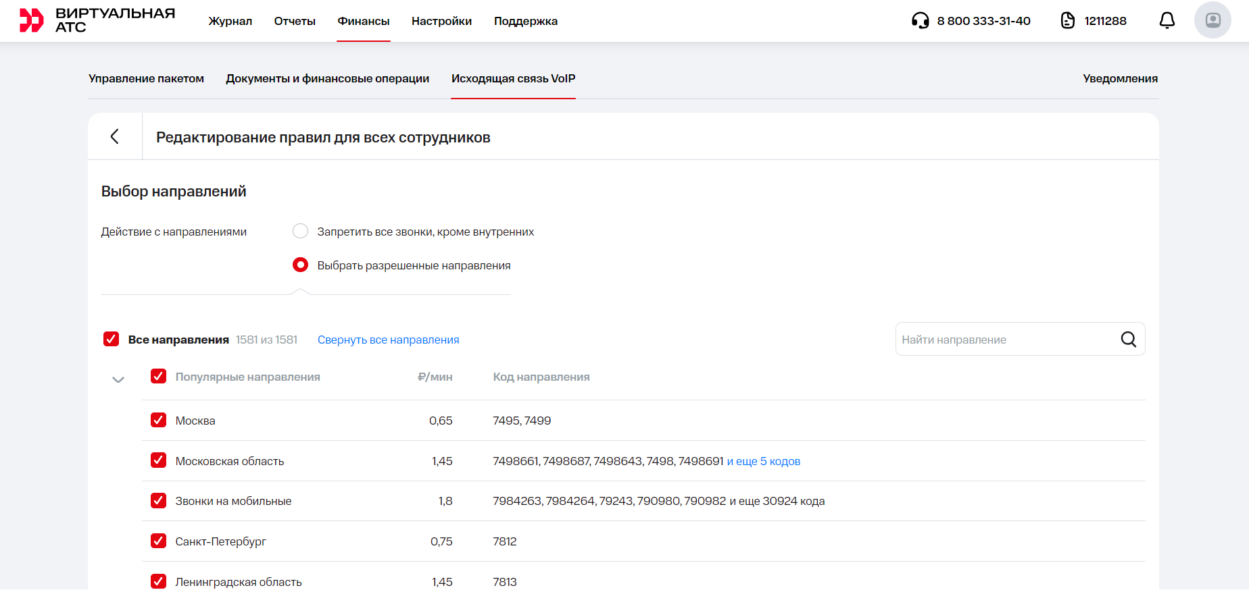Click the headset support phone icon
The image size is (1249, 590).
tap(920, 21)
